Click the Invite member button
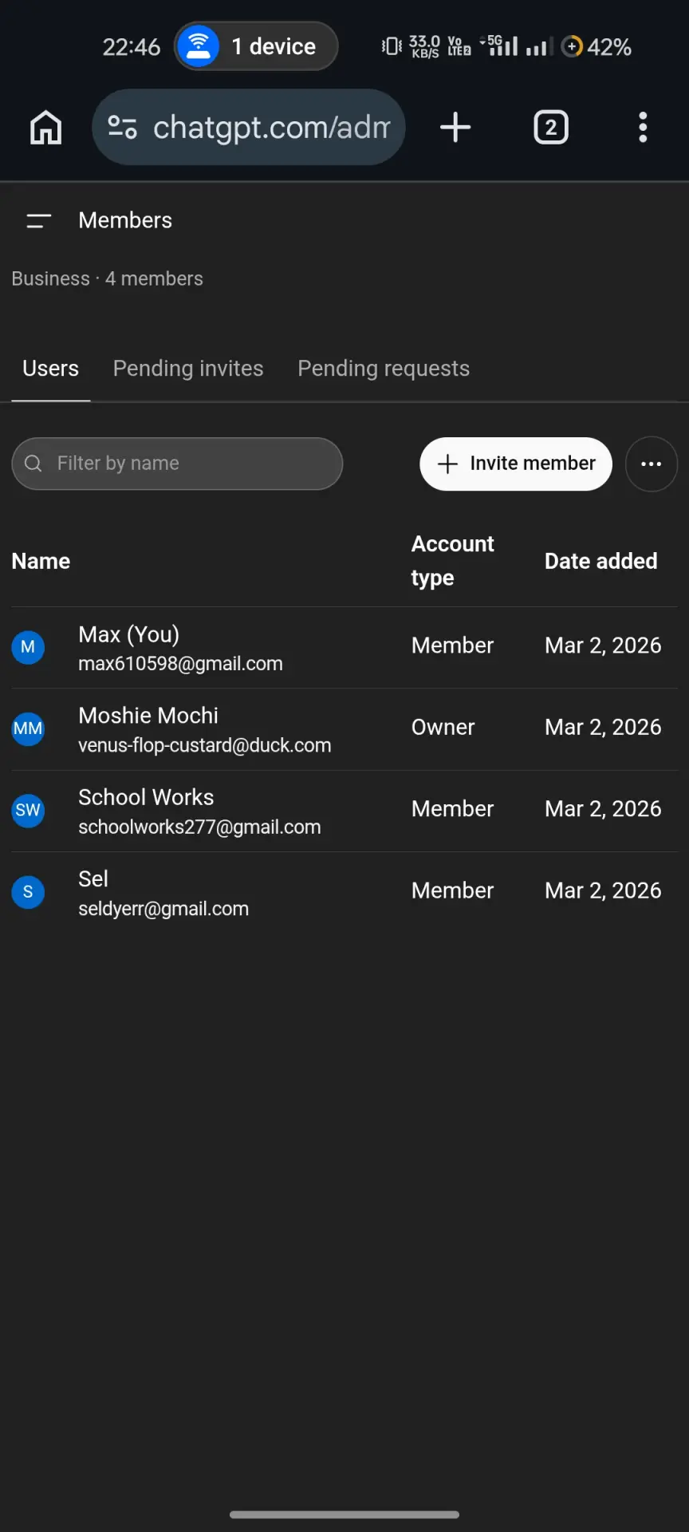Image resolution: width=689 pixels, height=1532 pixels. pyautogui.click(x=516, y=464)
